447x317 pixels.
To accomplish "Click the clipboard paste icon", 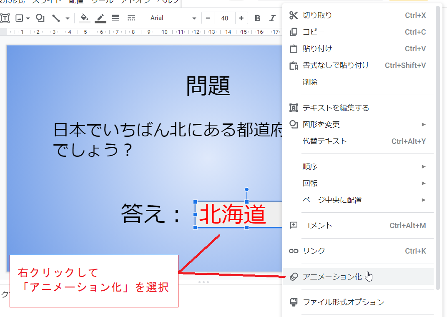I will 294,49.
